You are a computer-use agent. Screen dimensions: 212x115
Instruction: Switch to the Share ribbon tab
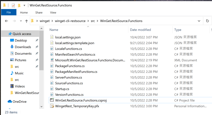pyautogui.click(x=39, y=13)
